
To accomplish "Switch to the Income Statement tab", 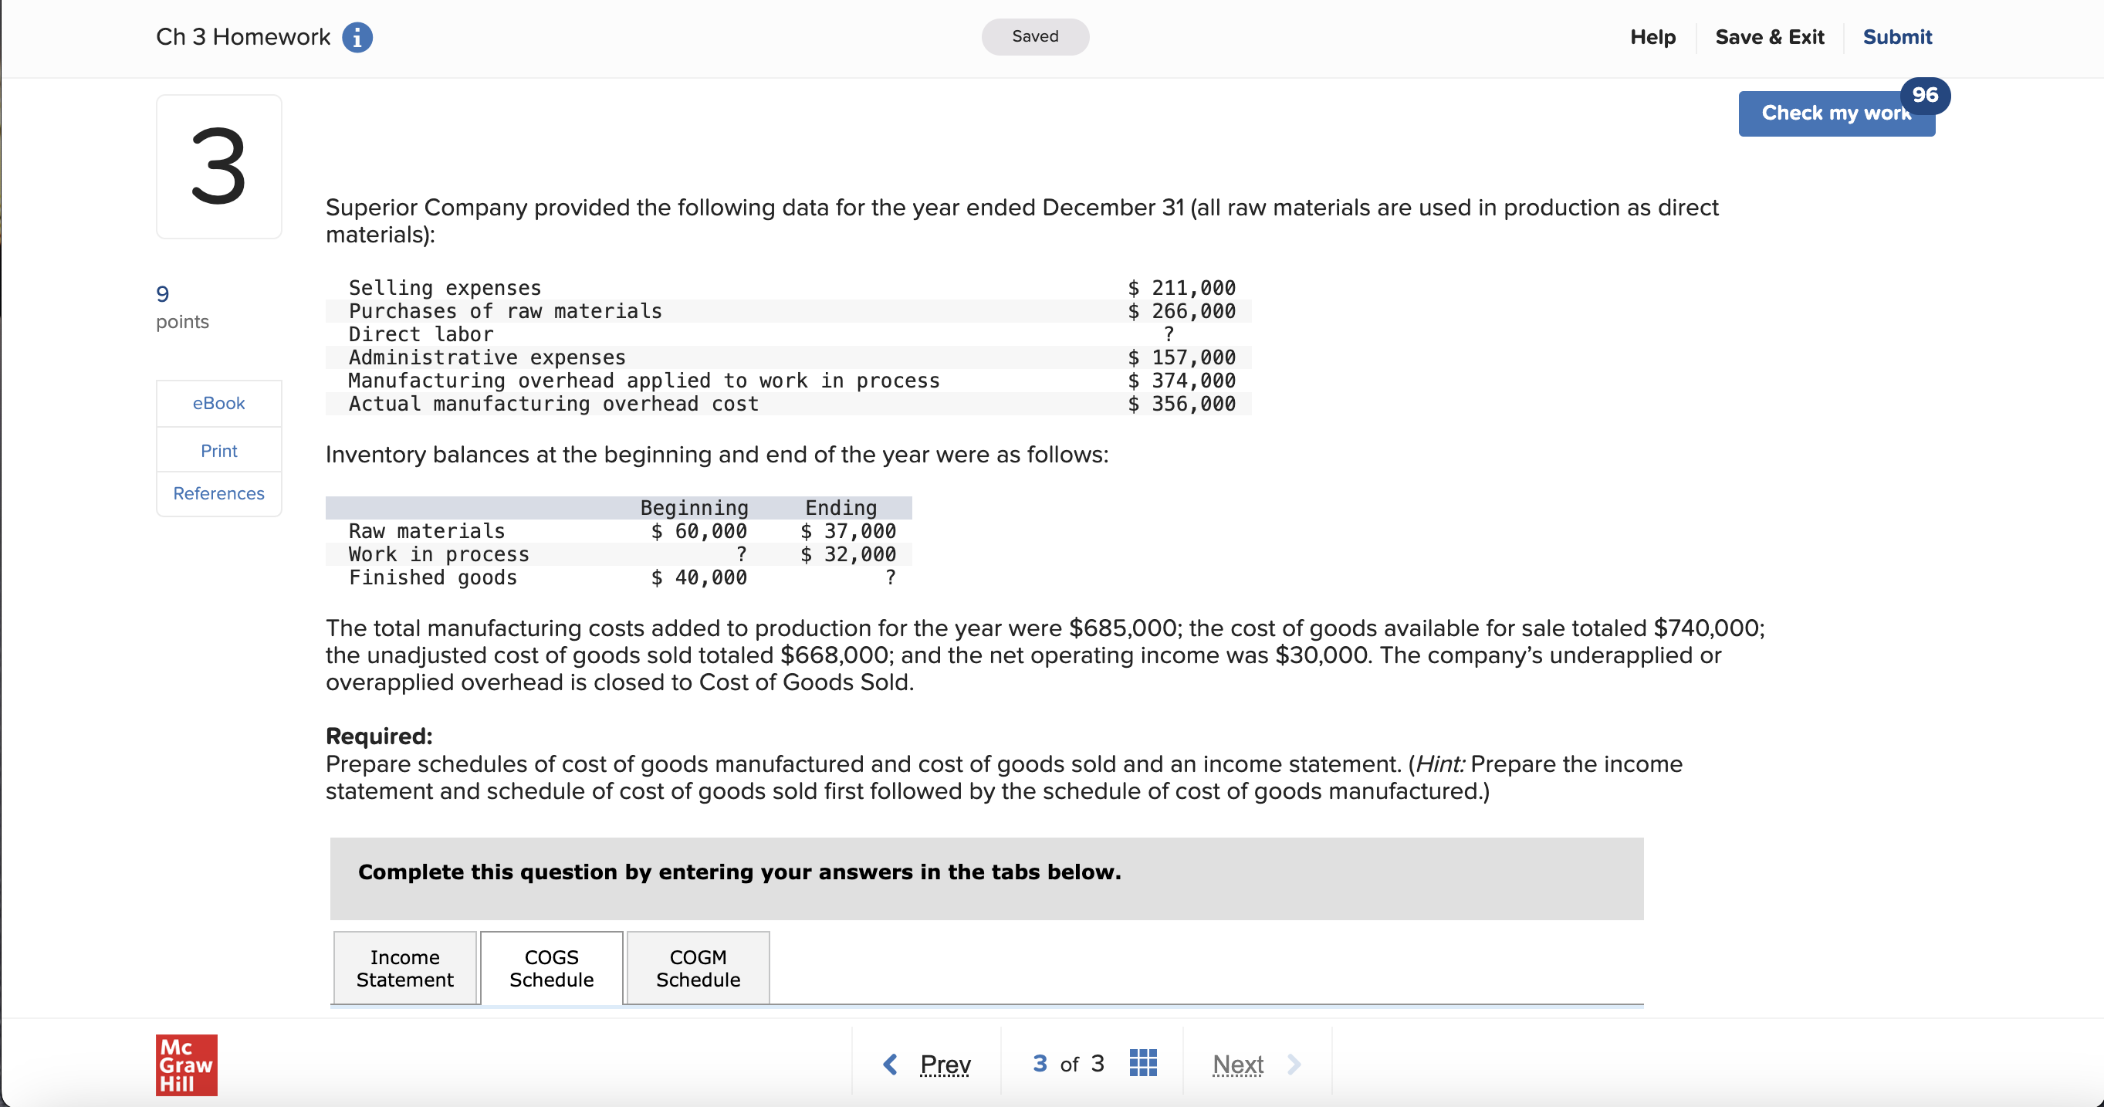I will tap(404, 967).
